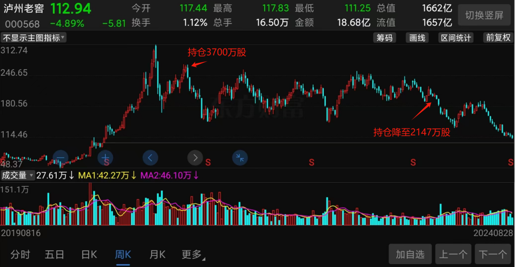Image resolution: width=515 pixels, height=267 pixels.
Task: Click the end date 20240828
Action: tap(493, 233)
